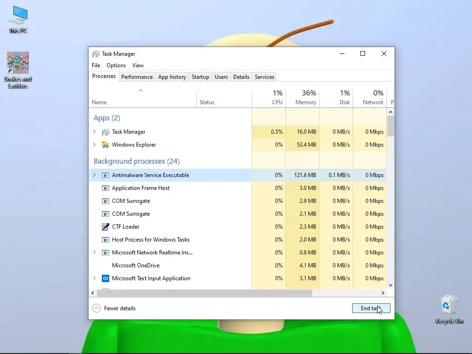Select the Application Frame Host process name
472x354 pixels.
coord(141,188)
